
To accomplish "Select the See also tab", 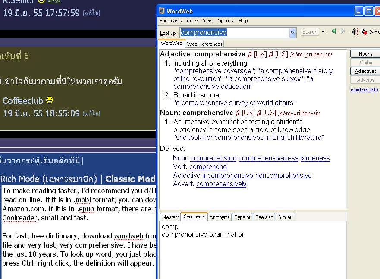I will pos(264,217).
